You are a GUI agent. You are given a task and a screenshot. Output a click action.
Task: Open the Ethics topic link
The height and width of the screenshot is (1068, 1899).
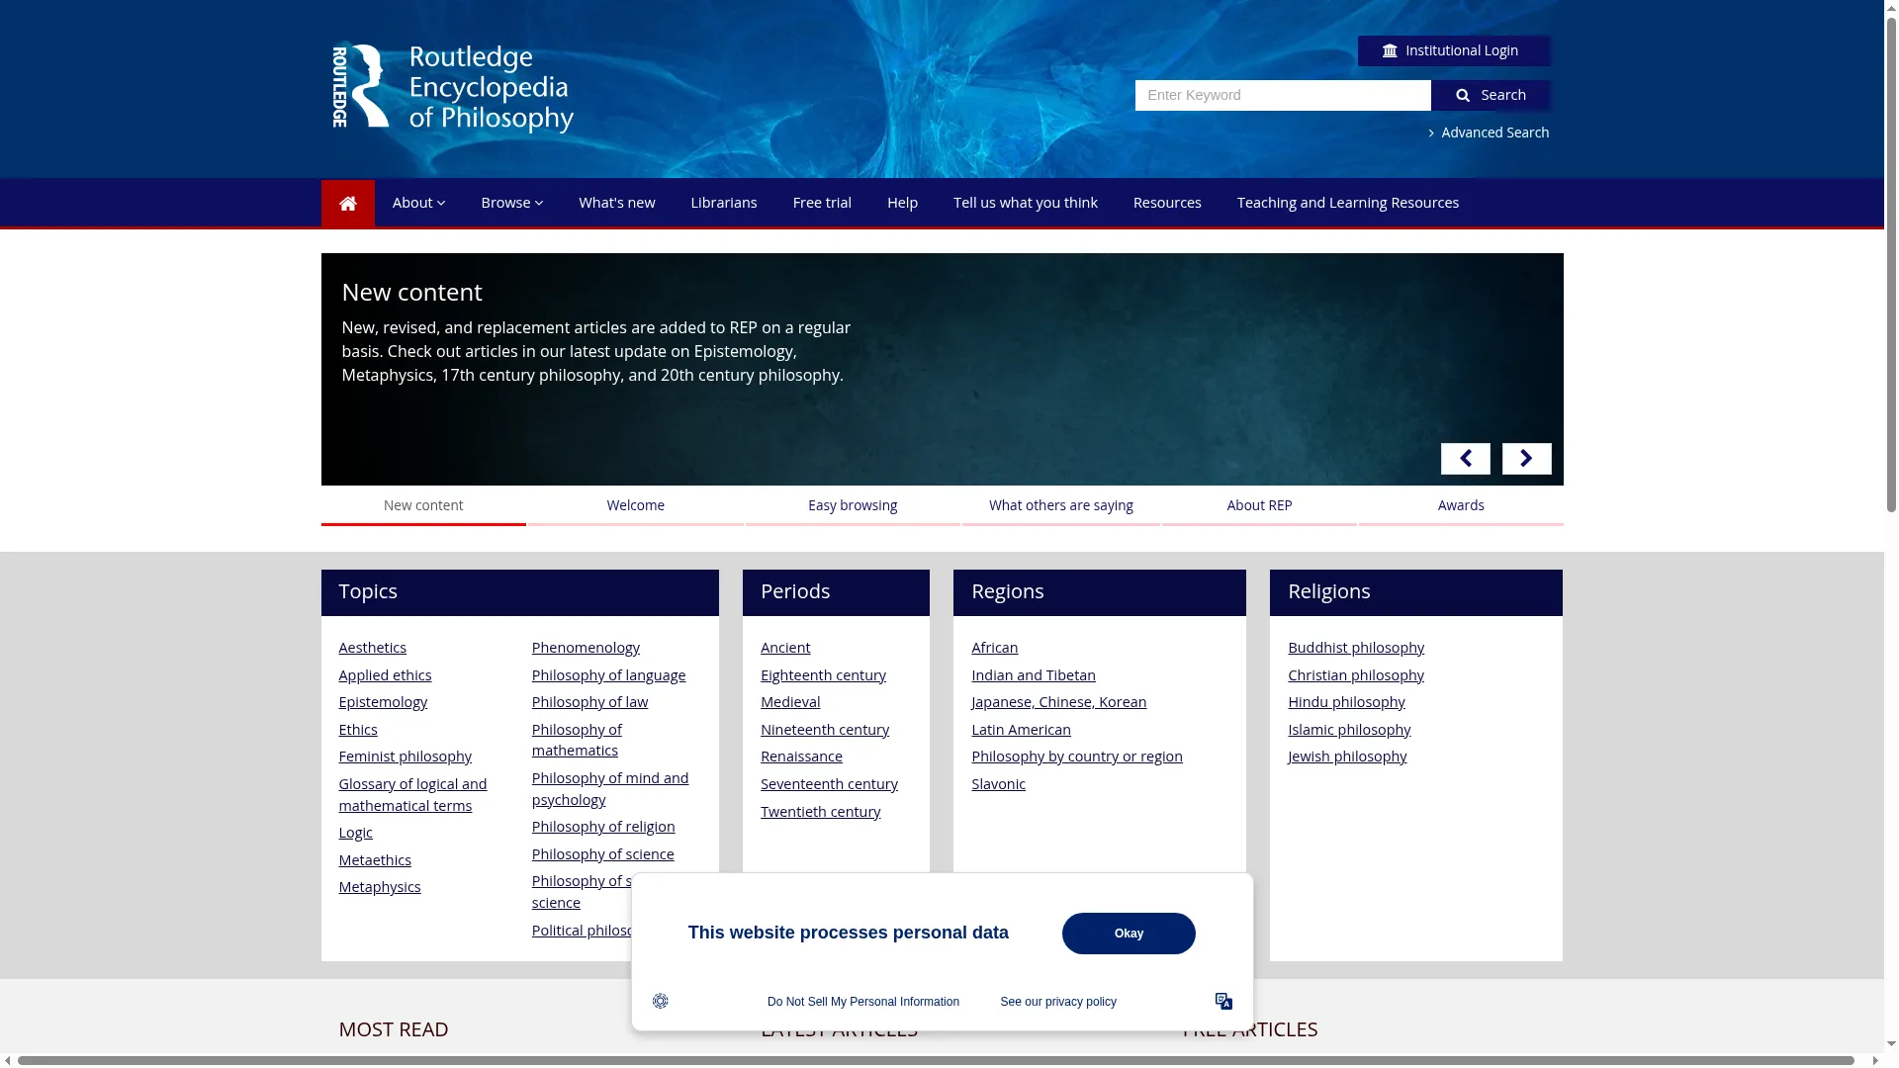coord(358,730)
